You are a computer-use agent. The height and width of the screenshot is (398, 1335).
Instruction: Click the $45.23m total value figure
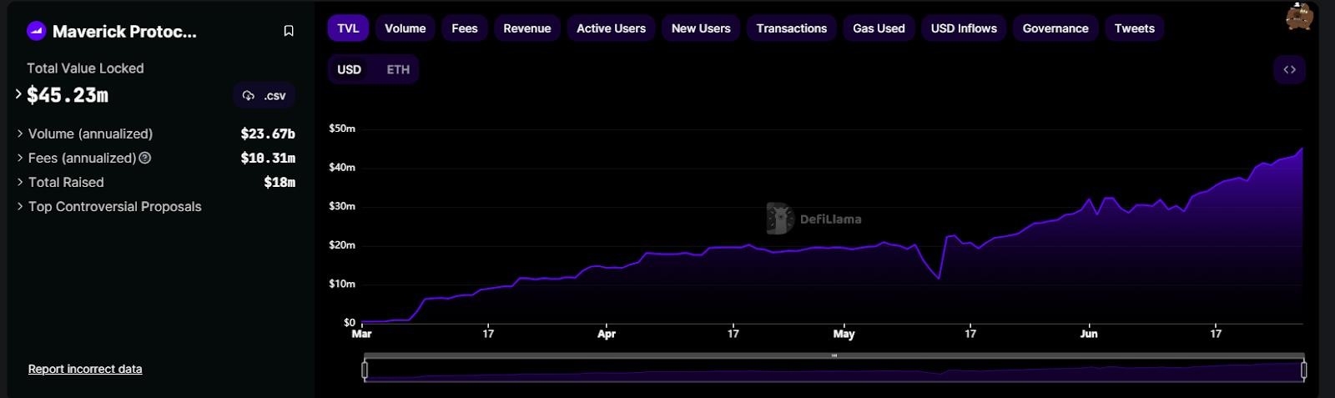[x=68, y=95]
